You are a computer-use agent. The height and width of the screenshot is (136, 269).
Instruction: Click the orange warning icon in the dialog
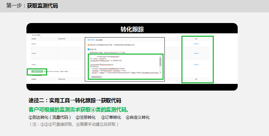pos(89,45)
